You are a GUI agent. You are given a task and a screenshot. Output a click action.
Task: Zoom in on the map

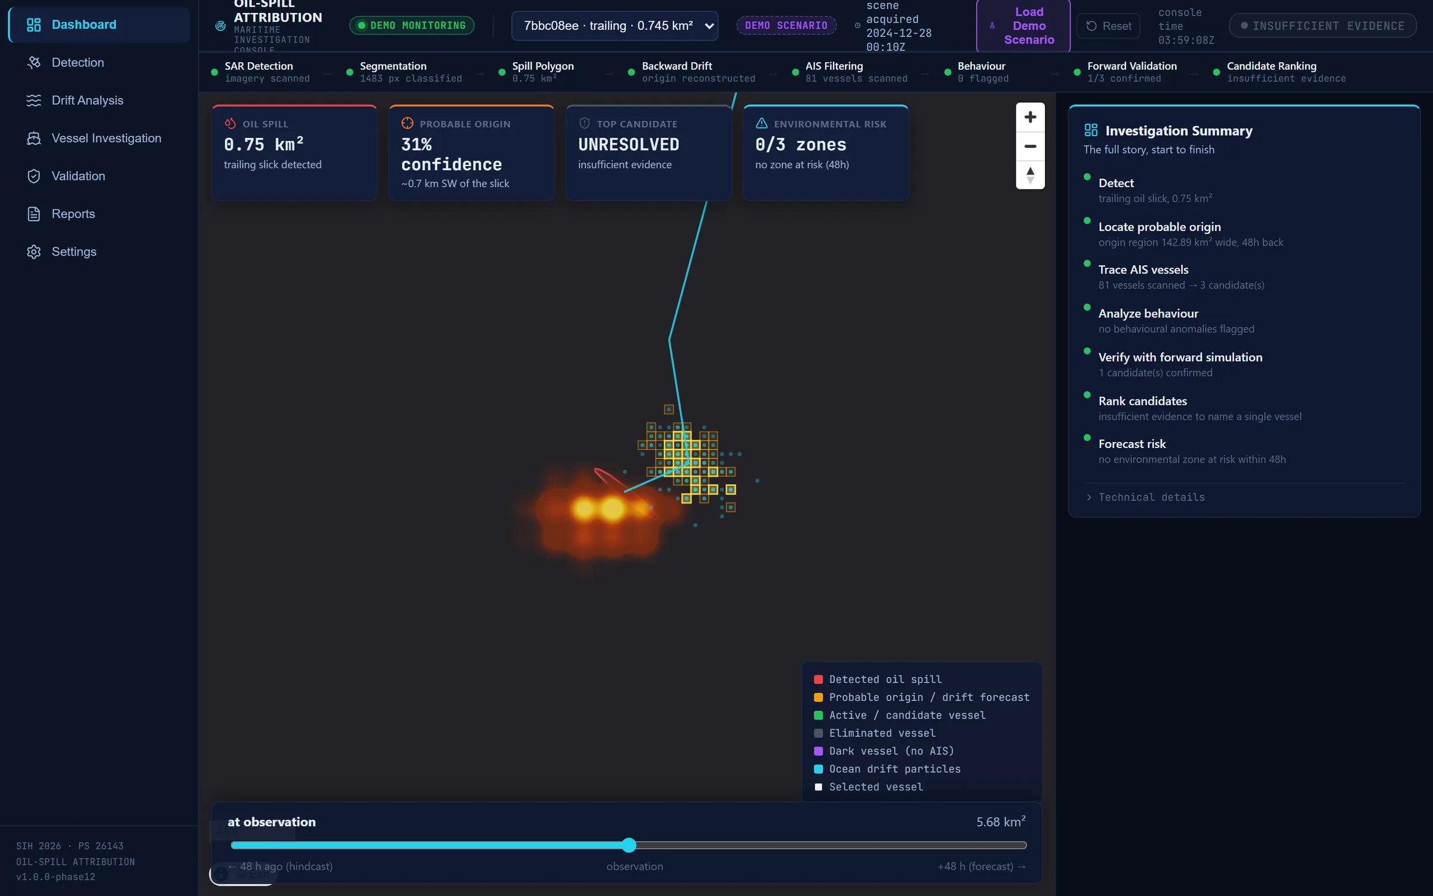point(1030,117)
